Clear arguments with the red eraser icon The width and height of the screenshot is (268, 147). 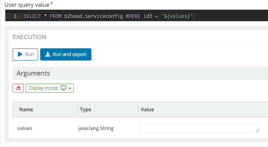pos(18,88)
